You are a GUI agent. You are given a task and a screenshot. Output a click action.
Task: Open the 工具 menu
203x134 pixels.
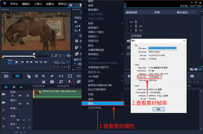click(x=38, y=4)
